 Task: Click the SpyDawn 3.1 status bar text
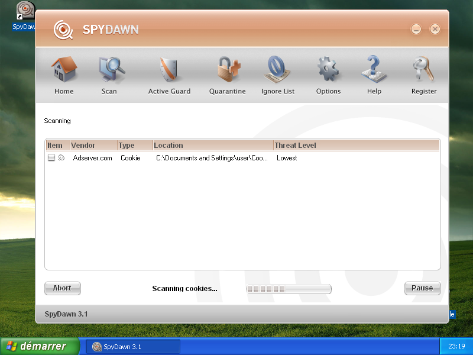click(x=66, y=314)
